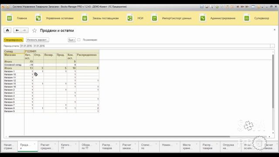This screenshot has width=279, height=157.
Task: Add report to favorites with star
Action: (x=34, y=31)
